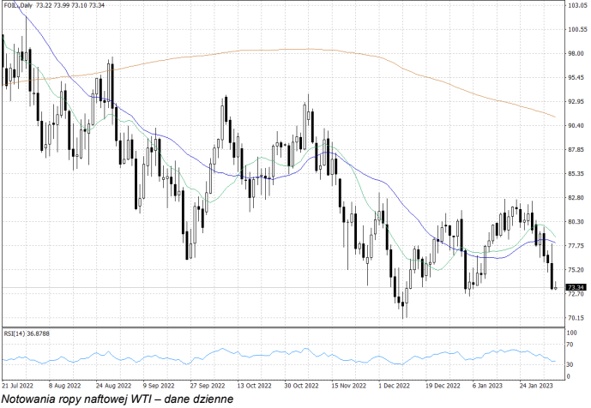Click the caption Notowania ropy naftowej WTI
This screenshot has width=591, height=408.
115,399
